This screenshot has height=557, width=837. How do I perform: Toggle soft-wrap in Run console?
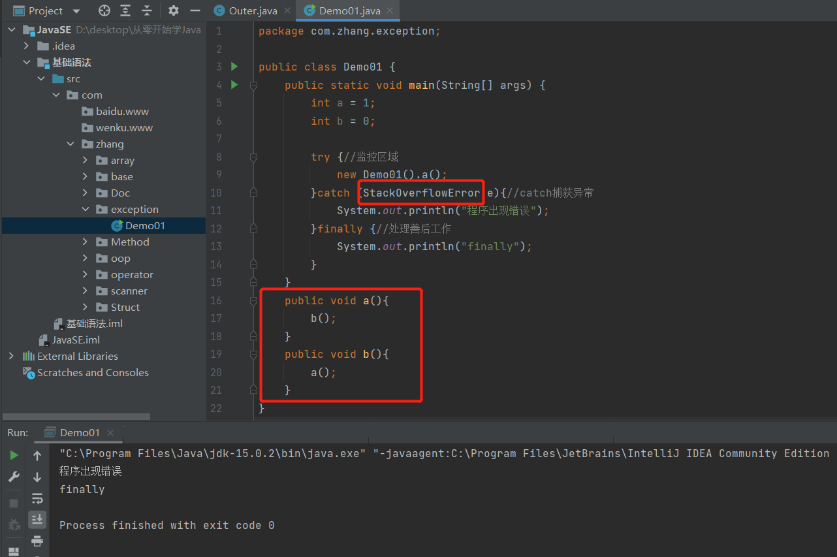pyautogui.click(x=37, y=499)
